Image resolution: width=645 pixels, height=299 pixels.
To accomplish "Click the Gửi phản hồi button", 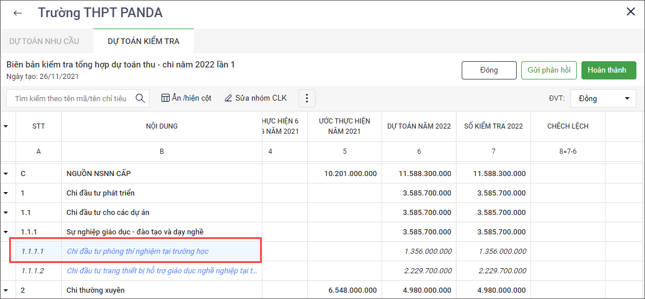I will pyautogui.click(x=548, y=70).
